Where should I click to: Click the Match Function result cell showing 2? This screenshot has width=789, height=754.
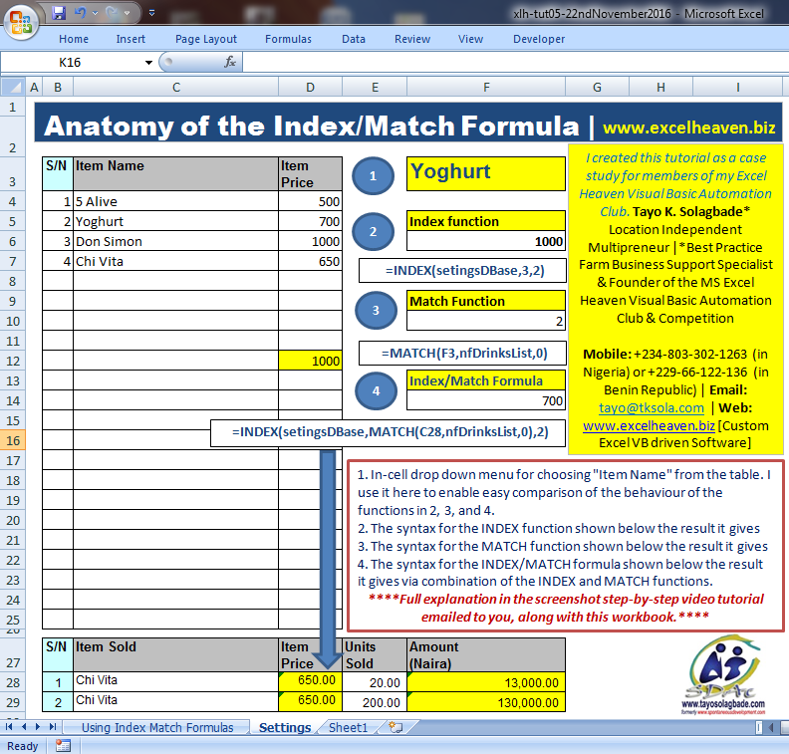(x=486, y=321)
